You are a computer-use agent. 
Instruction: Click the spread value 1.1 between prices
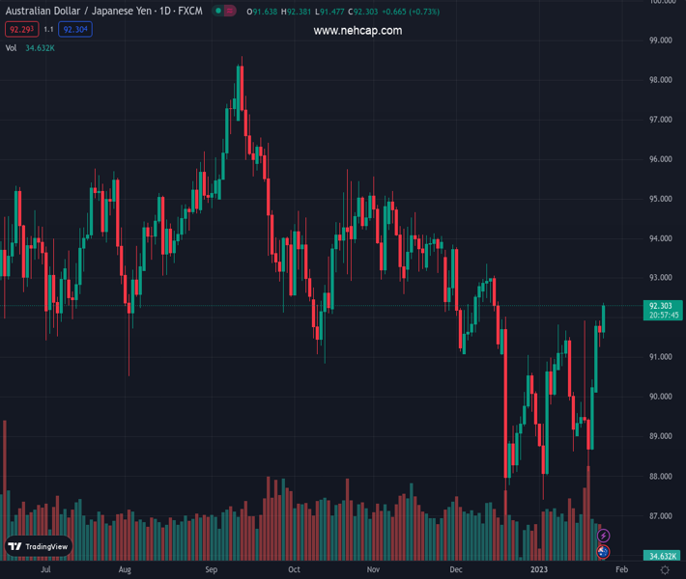click(x=47, y=30)
